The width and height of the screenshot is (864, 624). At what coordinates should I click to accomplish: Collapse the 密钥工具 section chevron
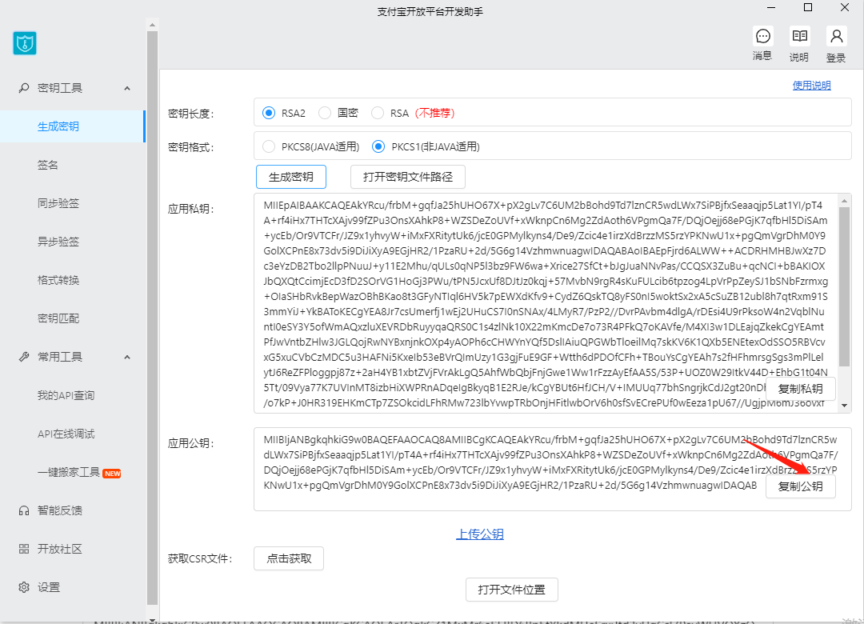pos(127,88)
